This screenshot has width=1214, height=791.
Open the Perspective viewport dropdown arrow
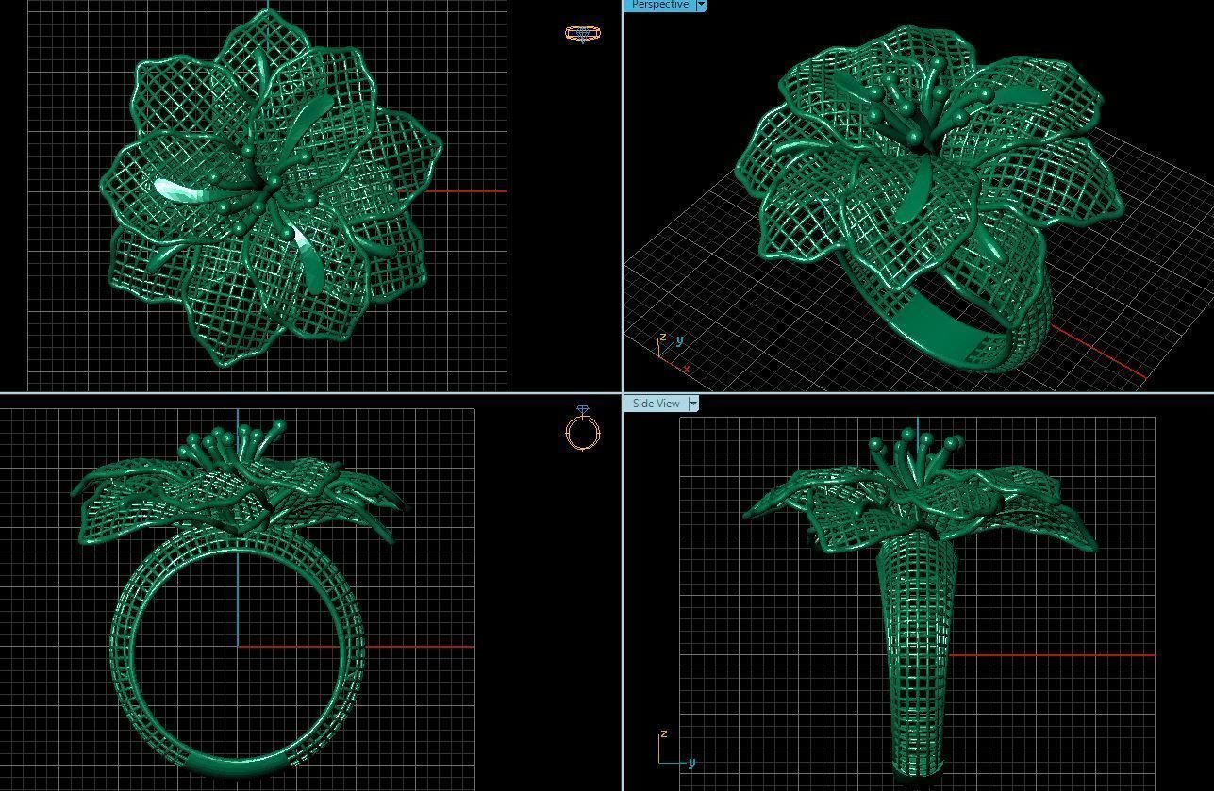(701, 5)
